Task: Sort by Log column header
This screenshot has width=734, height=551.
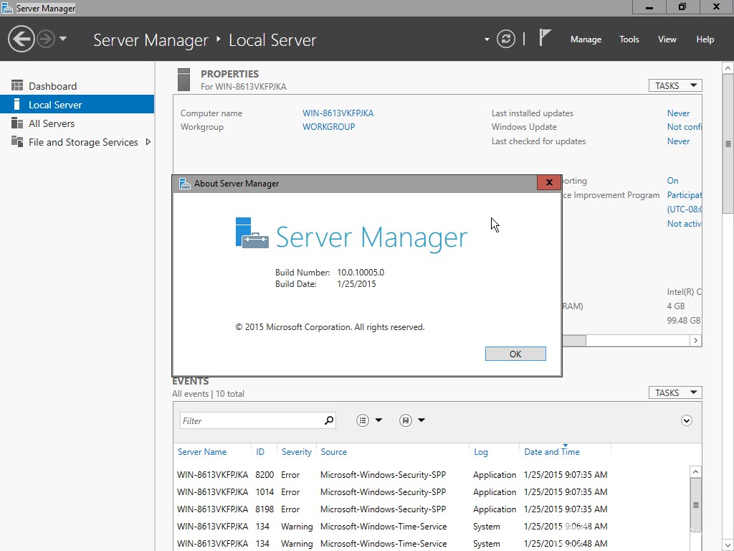Action: (480, 452)
